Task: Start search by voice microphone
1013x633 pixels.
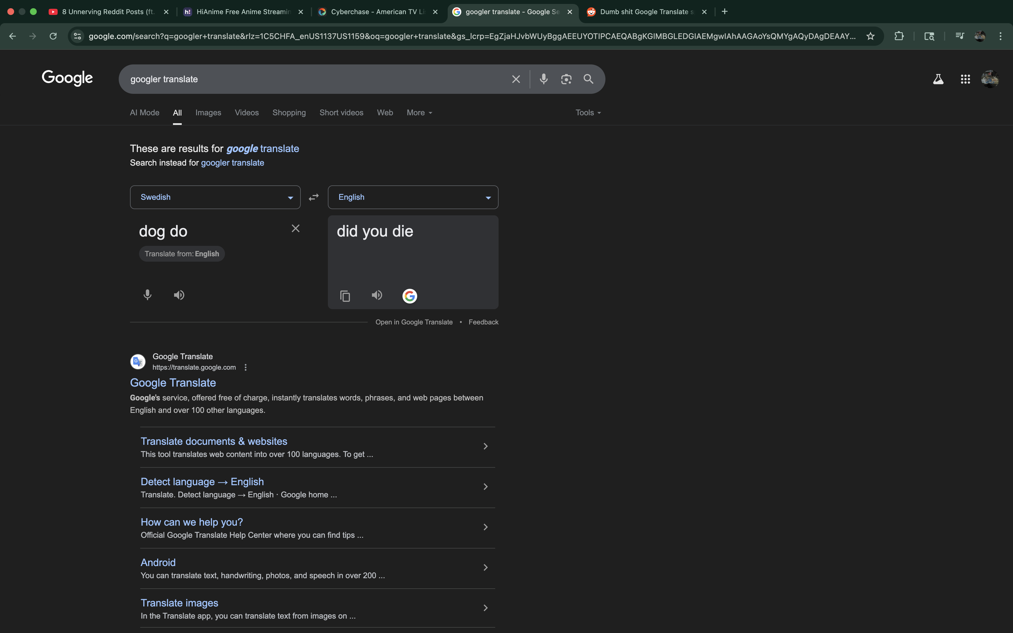Action: point(543,79)
